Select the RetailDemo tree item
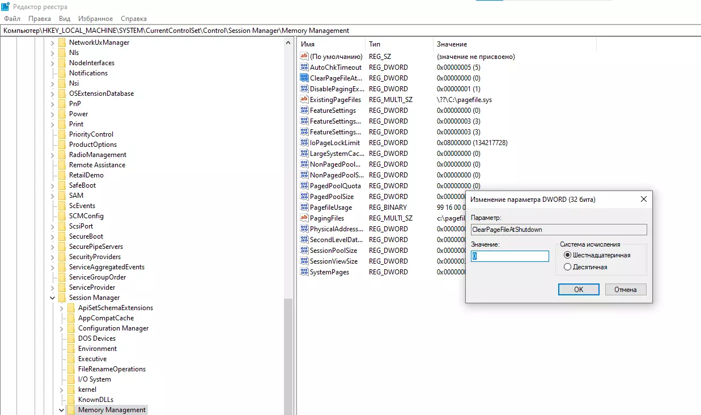The width and height of the screenshot is (701, 415). point(86,175)
